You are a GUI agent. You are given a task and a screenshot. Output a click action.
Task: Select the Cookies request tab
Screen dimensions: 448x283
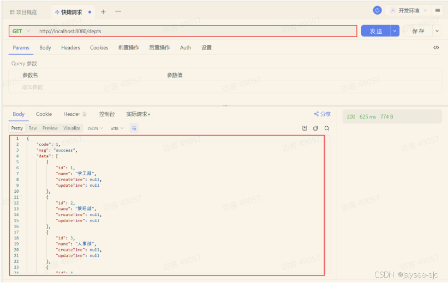(99, 47)
